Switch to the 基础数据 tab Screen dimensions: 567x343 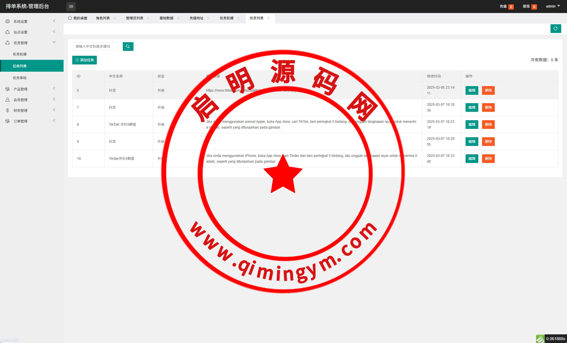166,18
